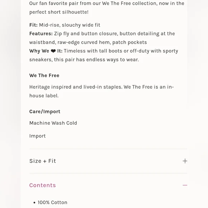Click the sneakers, endless ways to wear sentence

(84, 60)
